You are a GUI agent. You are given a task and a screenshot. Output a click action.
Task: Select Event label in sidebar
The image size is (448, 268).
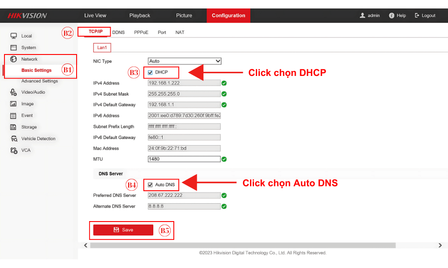pyautogui.click(x=27, y=115)
